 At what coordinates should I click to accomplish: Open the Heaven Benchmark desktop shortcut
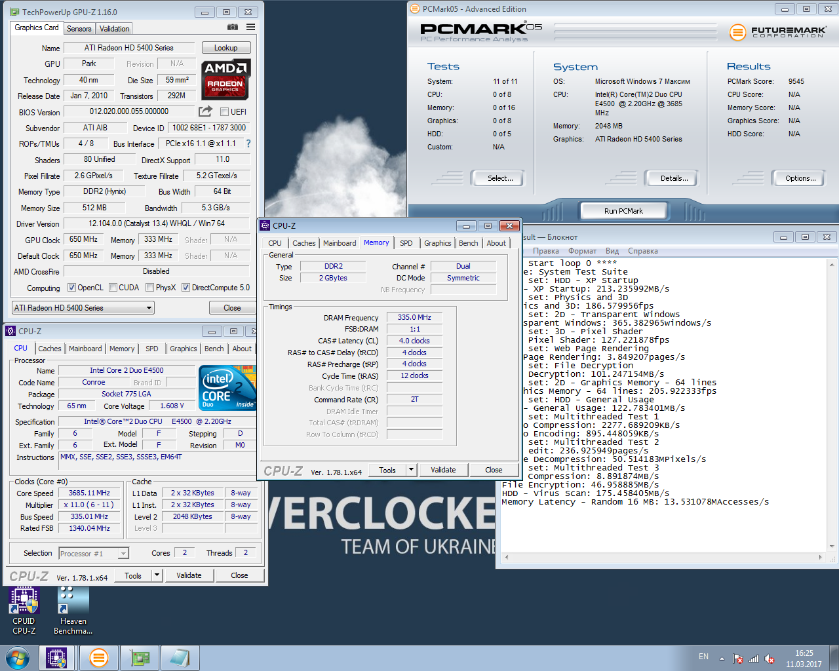tap(73, 611)
